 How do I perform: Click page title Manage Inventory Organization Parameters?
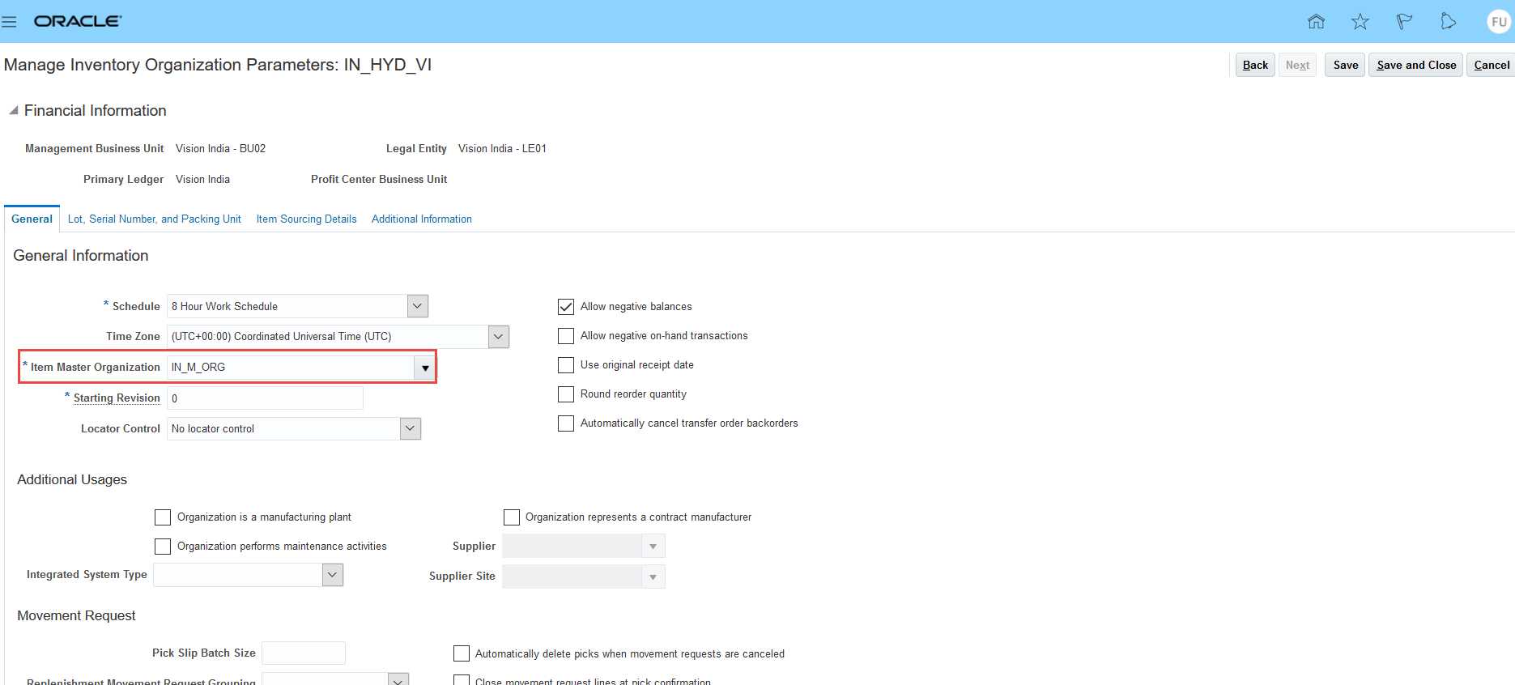pyautogui.click(x=218, y=65)
